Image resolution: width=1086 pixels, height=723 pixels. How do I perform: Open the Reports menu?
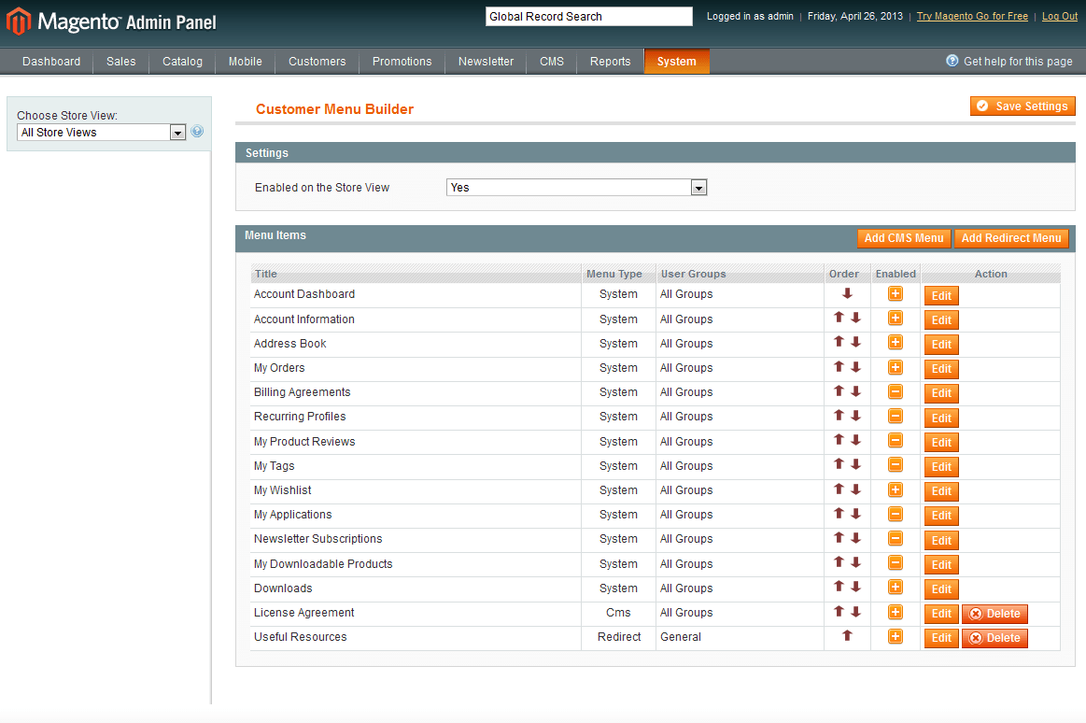click(610, 62)
